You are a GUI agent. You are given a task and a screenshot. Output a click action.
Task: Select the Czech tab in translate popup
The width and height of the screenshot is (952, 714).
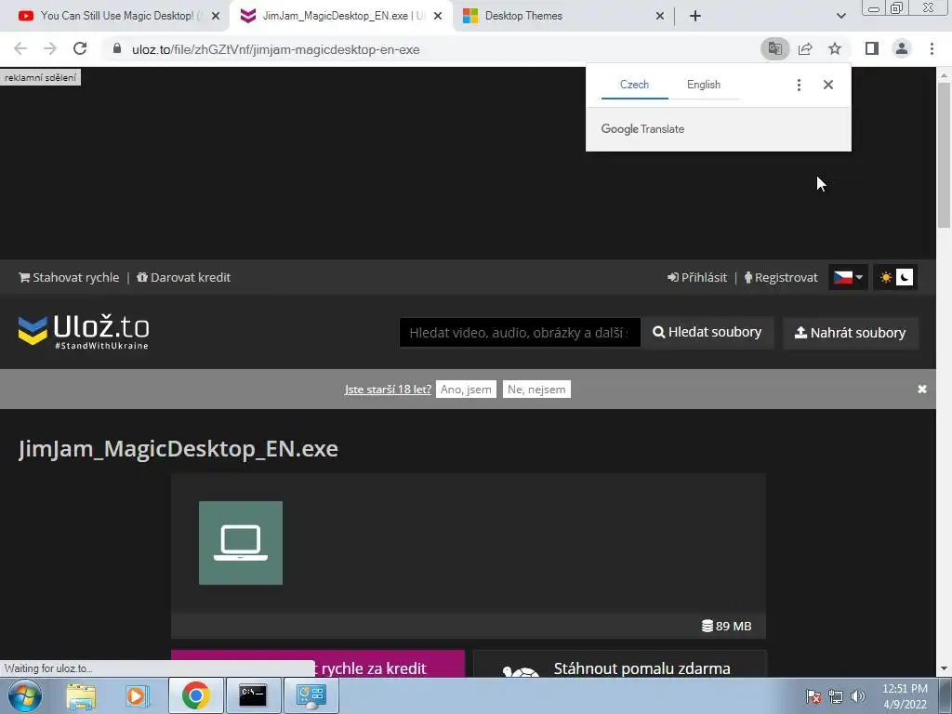(x=634, y=85)
